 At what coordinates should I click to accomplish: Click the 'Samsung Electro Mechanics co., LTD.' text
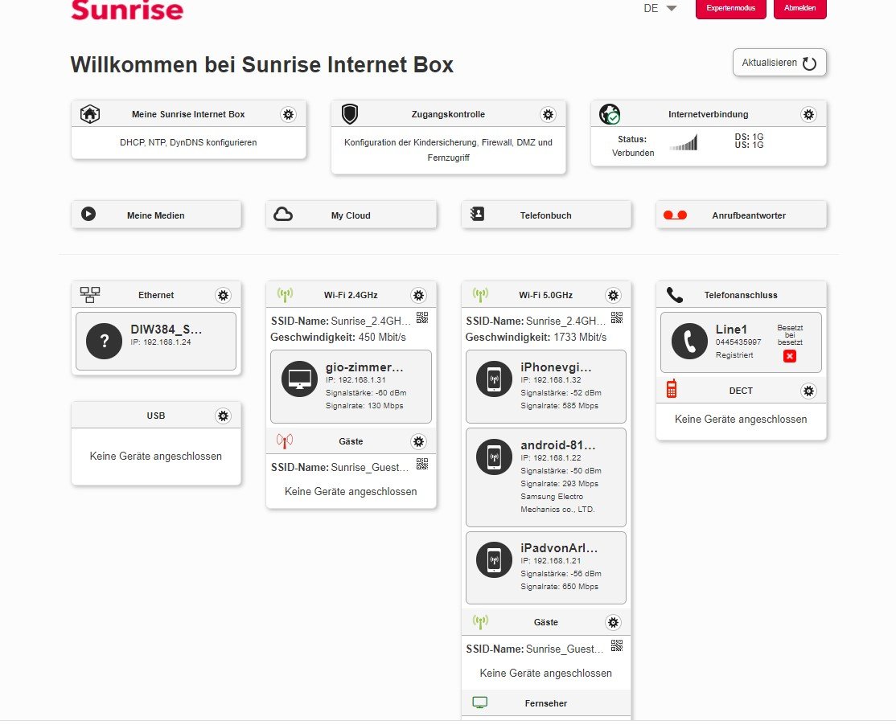557,503
